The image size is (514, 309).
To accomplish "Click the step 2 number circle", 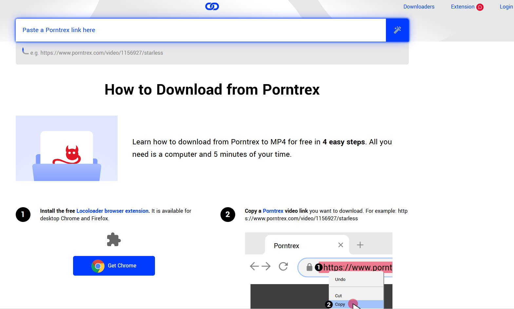I will (228, 214).
